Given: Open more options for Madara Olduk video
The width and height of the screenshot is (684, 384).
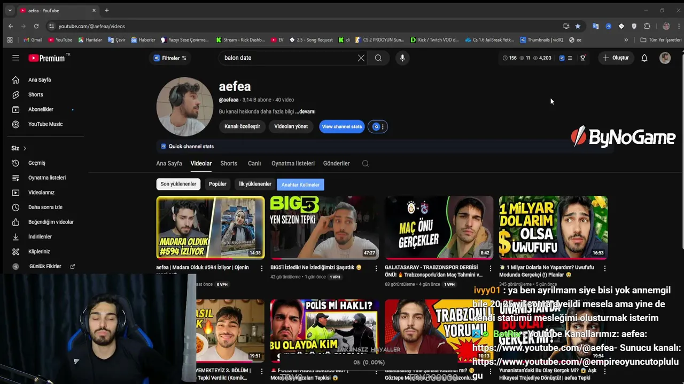Looking at the screenshot, I should 261,268.
